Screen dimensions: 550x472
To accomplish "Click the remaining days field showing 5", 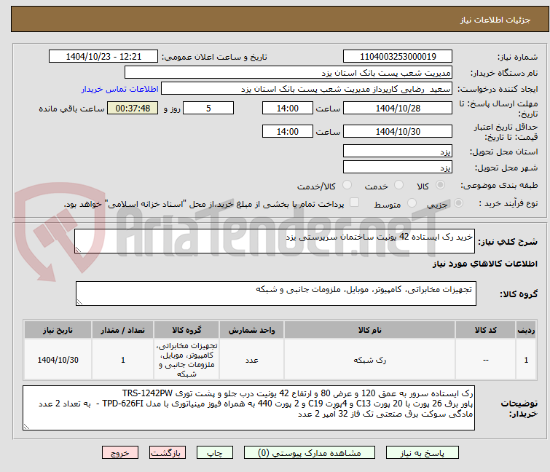I will (x=208, y=108).
